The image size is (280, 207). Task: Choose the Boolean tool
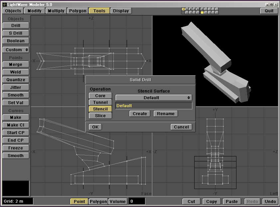[x=16, y=41]
